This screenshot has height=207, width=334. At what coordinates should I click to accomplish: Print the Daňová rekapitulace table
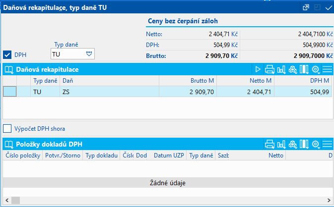point(269,69)
